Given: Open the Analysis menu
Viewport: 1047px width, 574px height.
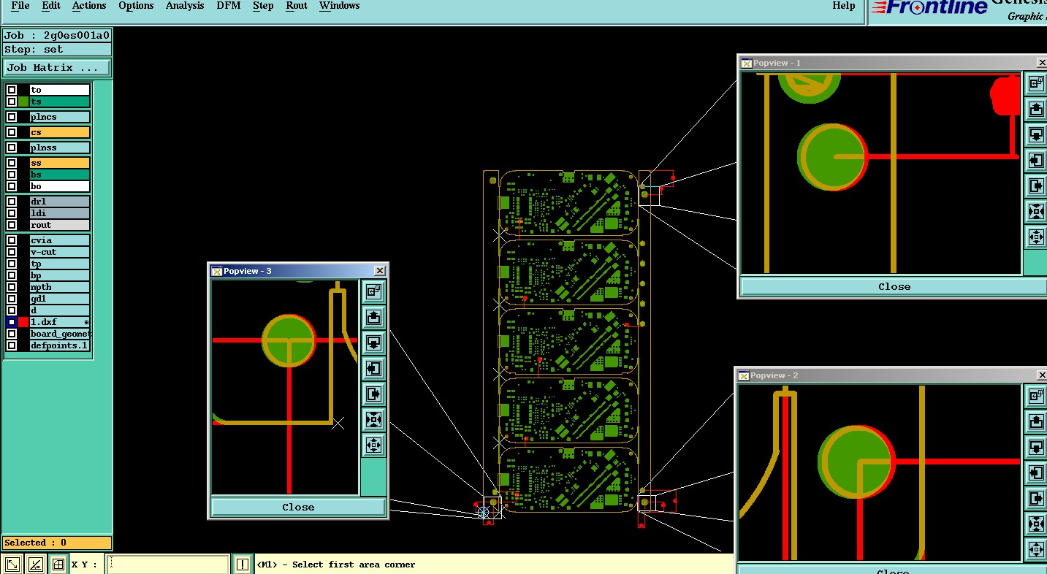Looking at the screenshot, I should click(x=185, y=6).
